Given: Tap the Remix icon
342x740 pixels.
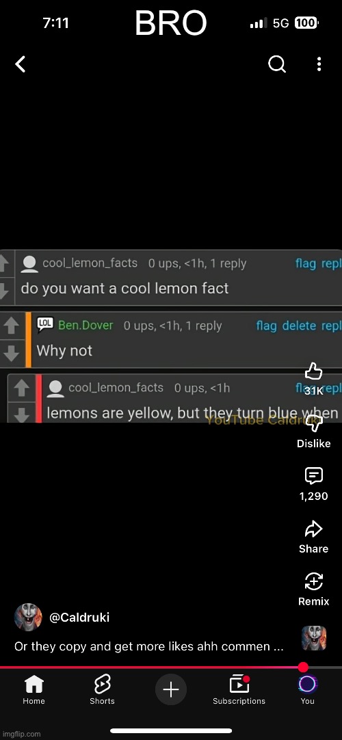Looking at the screenshot, I should click(x=313, y=581).
